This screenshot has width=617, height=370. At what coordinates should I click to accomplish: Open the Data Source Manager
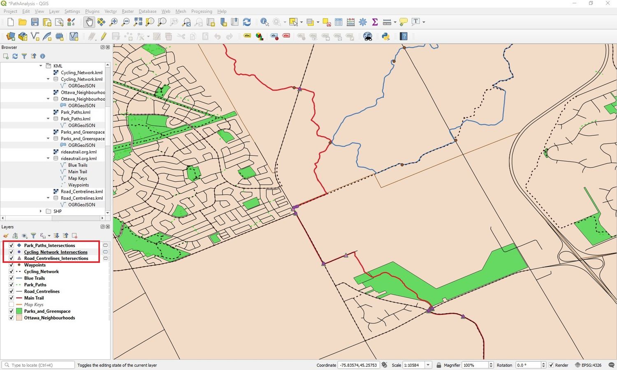[x=11, y=37]
